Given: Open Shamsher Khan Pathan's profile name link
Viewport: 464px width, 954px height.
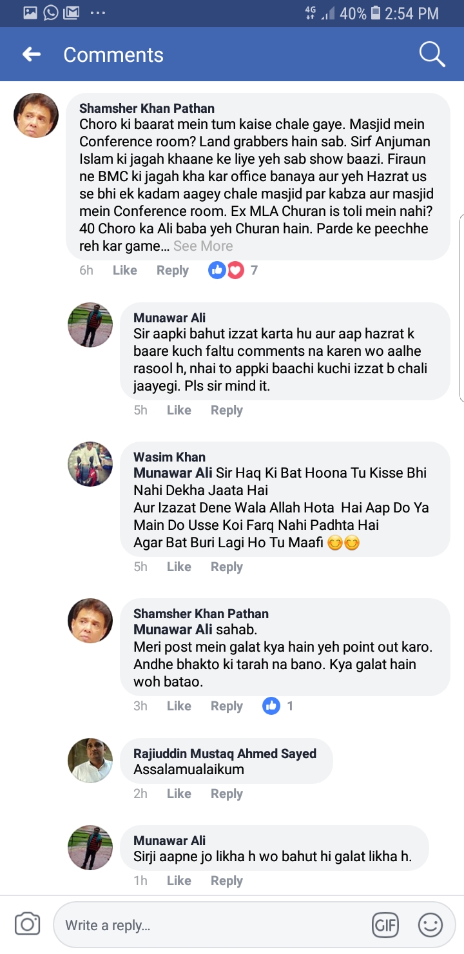Looking at the screenshot, I should (147, 108).
